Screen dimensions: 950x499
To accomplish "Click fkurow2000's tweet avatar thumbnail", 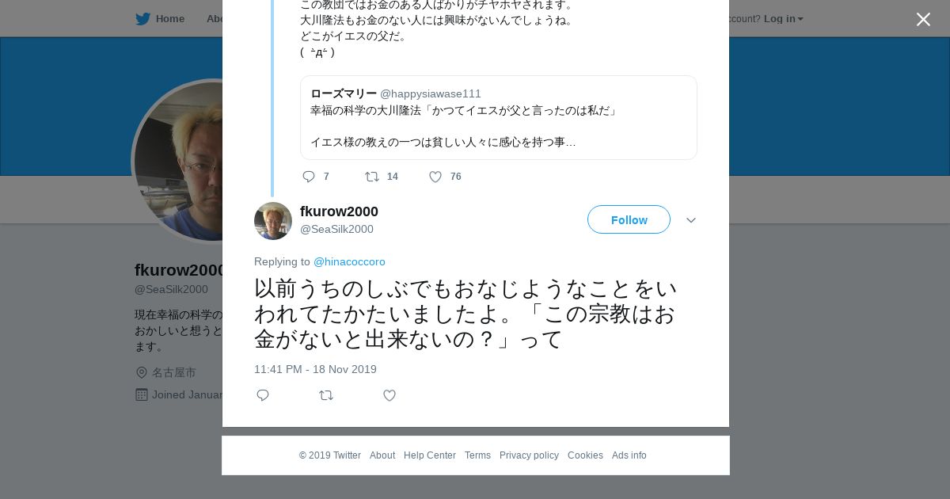I will [x=273, y=221].
